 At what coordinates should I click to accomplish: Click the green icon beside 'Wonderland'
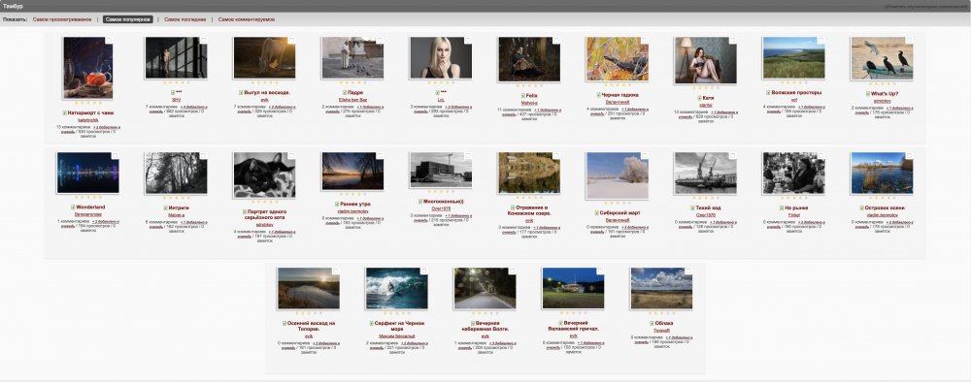pyautogui.click(x=73, y=207)
